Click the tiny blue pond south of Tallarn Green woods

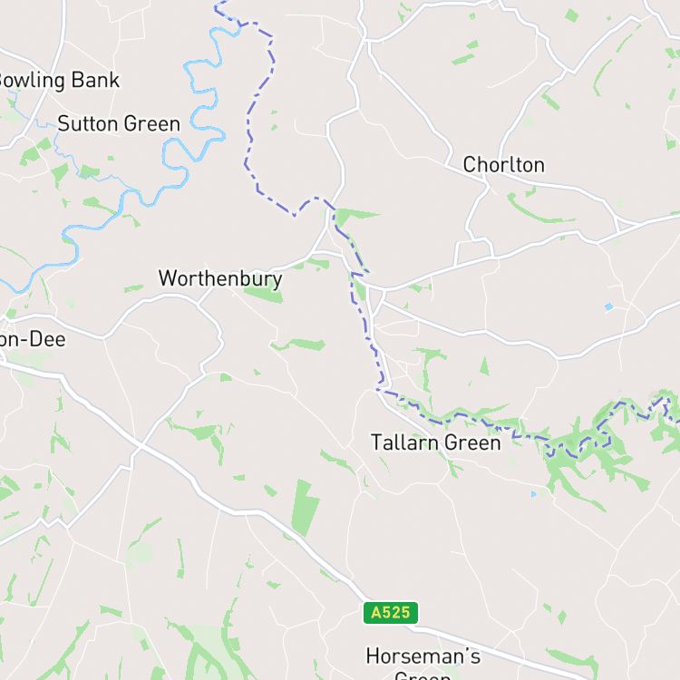pos(533,494)
